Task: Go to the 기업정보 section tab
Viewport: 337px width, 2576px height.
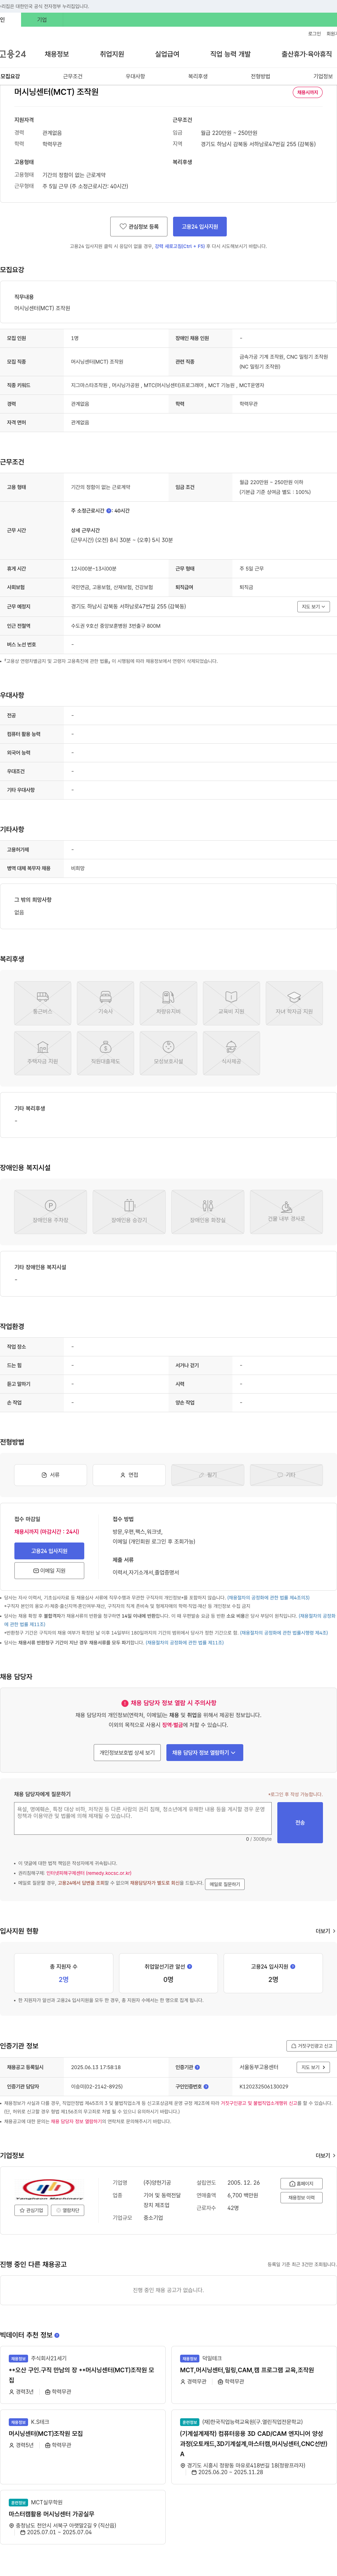Action: click(323, 76)
